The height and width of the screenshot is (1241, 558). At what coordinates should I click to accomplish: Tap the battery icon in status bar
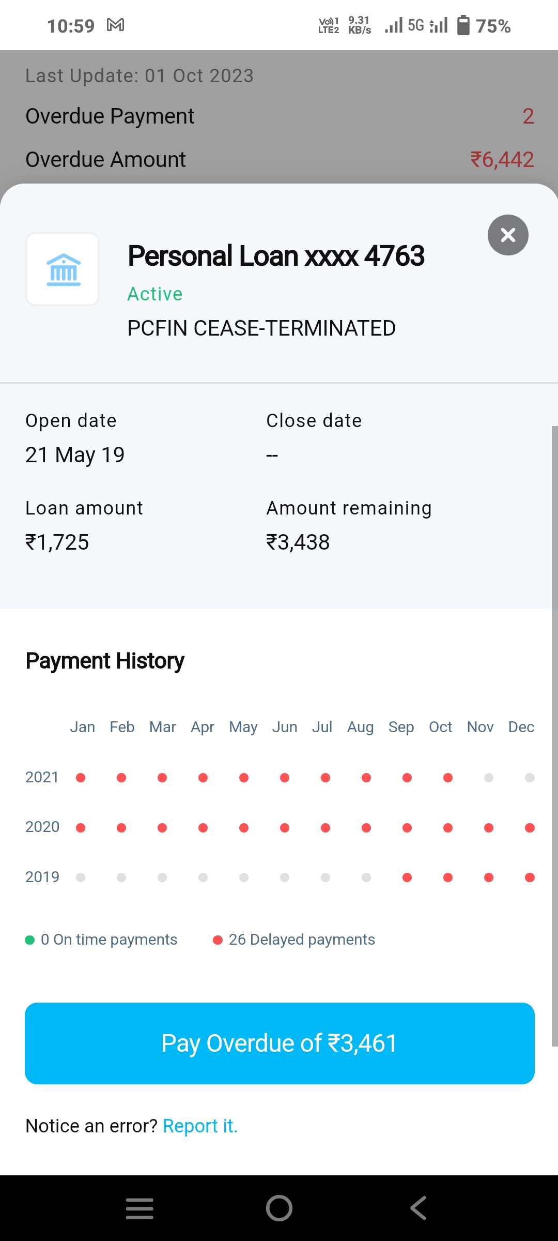pos(463,25)
